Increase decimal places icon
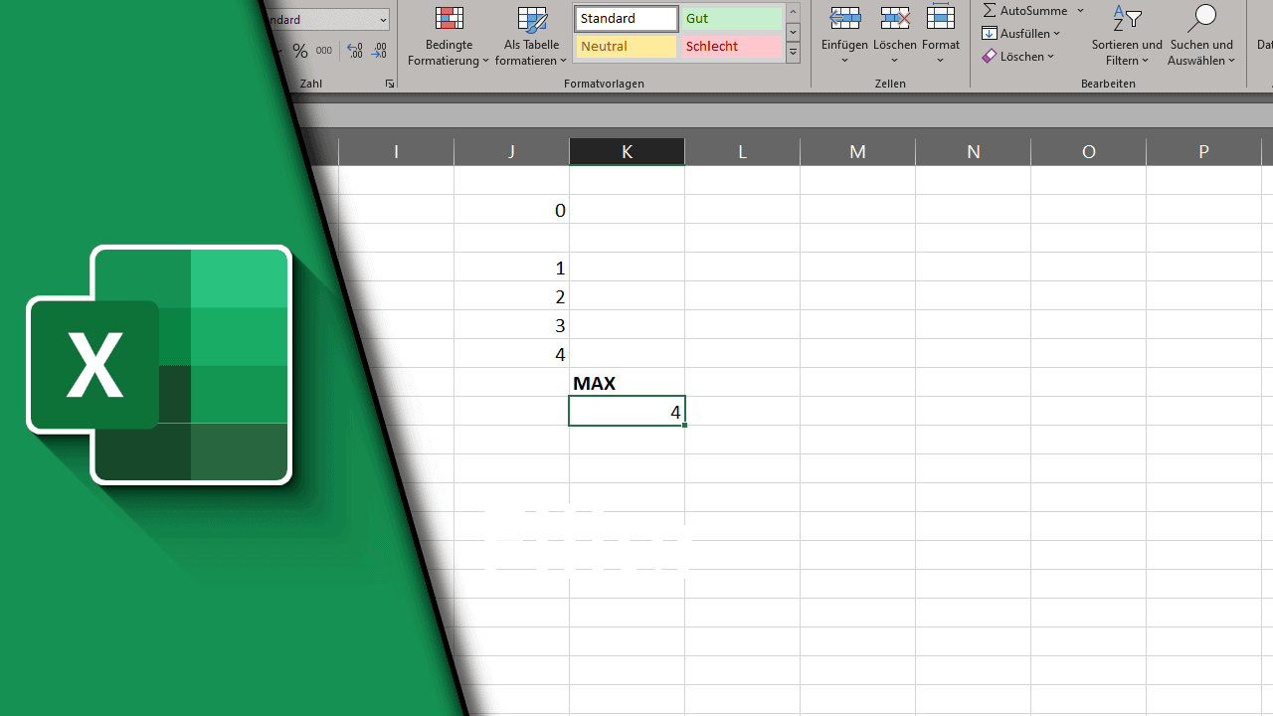 355,51
